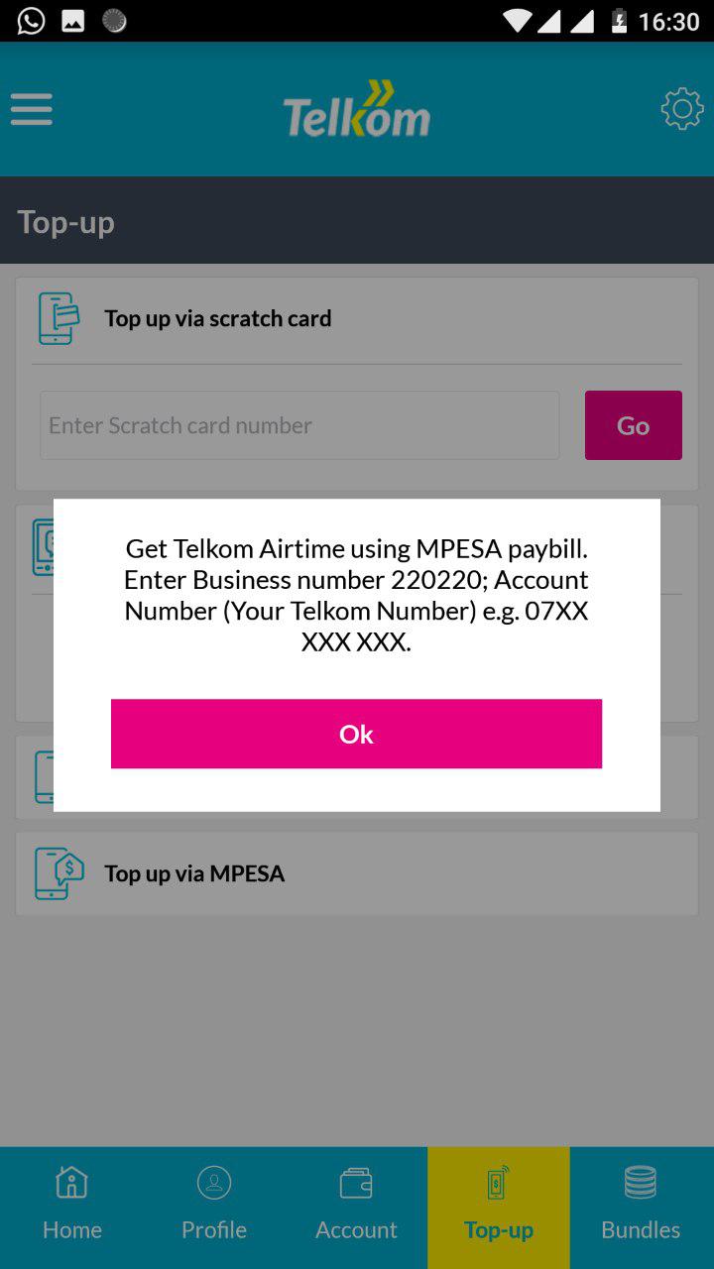Tap the Profile person icon
Screen dimensions: 714x1269
214,1182
